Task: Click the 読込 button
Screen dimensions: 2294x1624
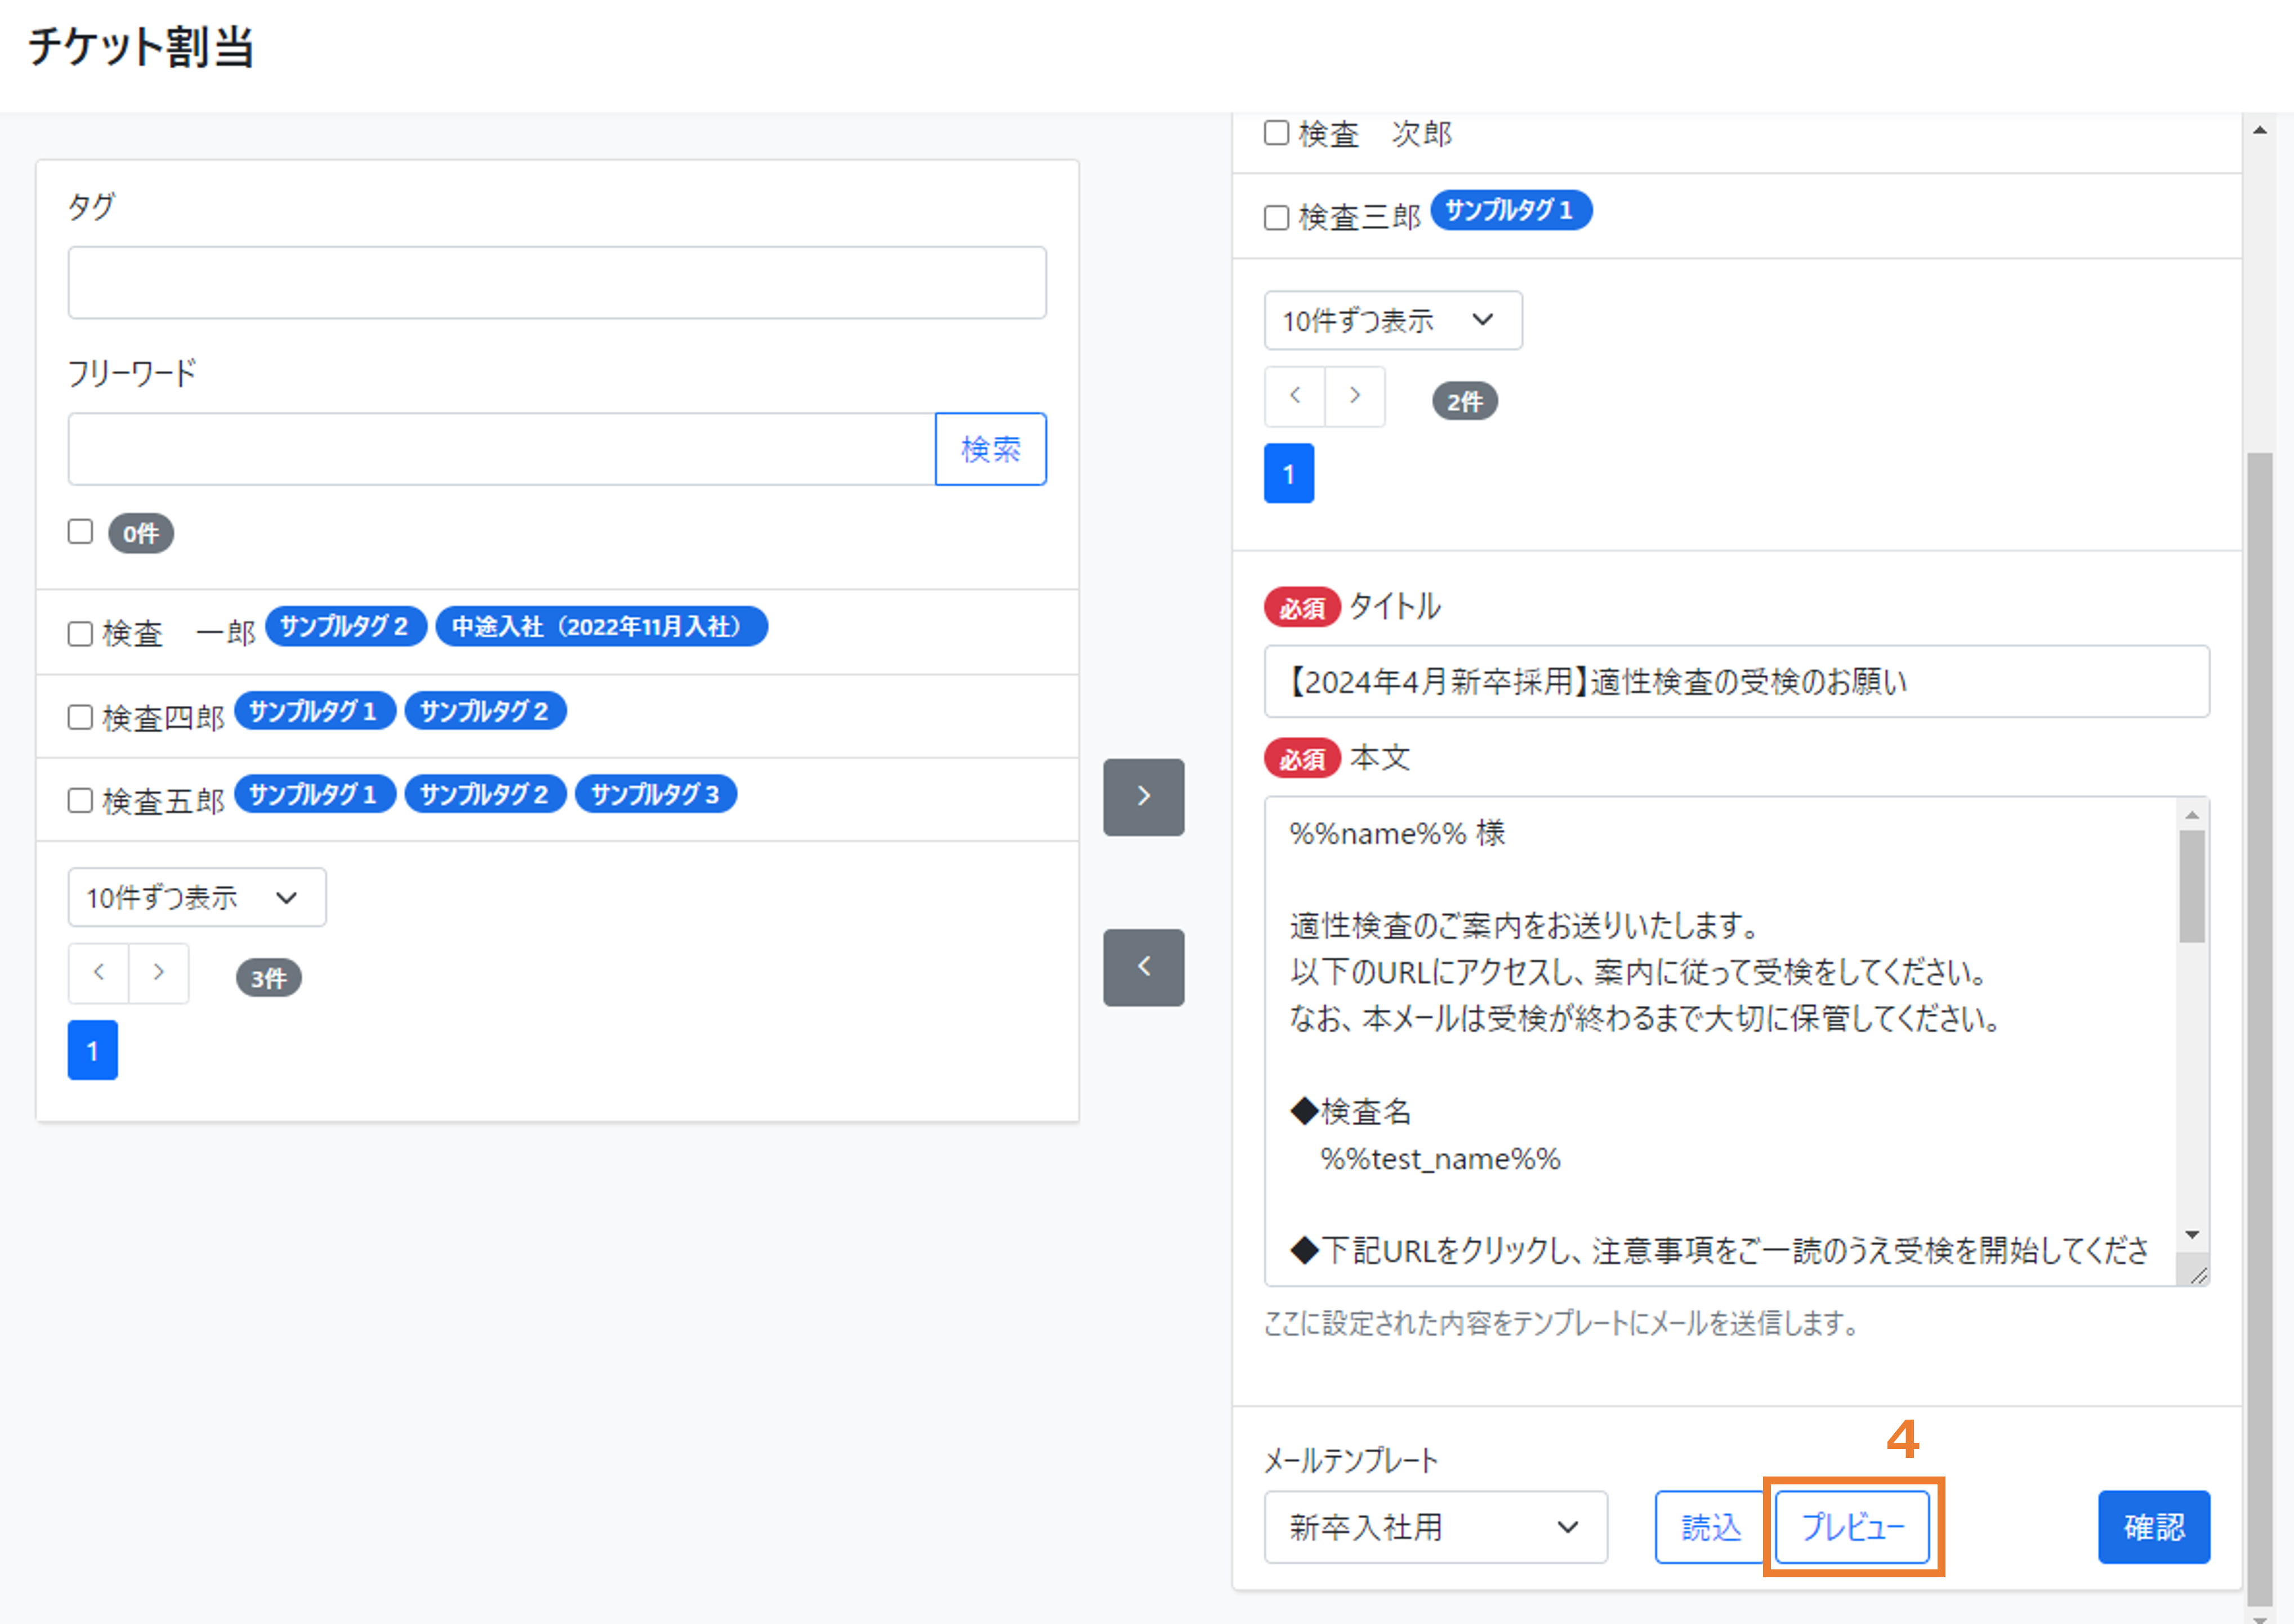Action: pos(1710,1527)
